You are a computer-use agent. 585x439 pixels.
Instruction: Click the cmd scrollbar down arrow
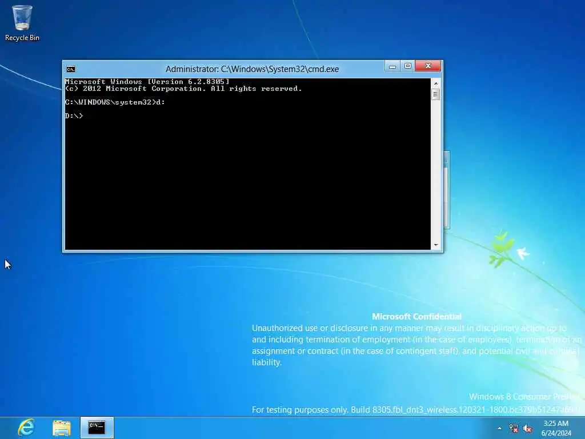click(435, 245)
